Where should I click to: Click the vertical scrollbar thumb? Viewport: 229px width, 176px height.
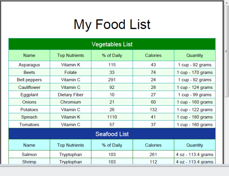click(226, 52)
